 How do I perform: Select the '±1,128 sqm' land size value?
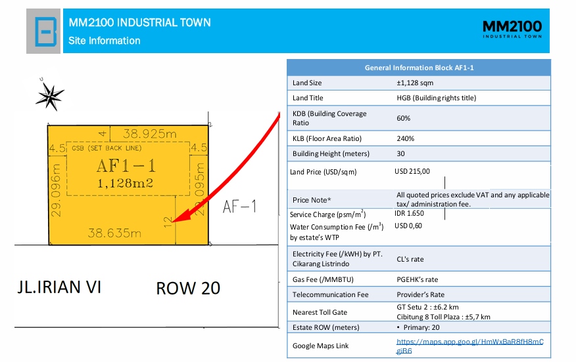tap(415, 83)
